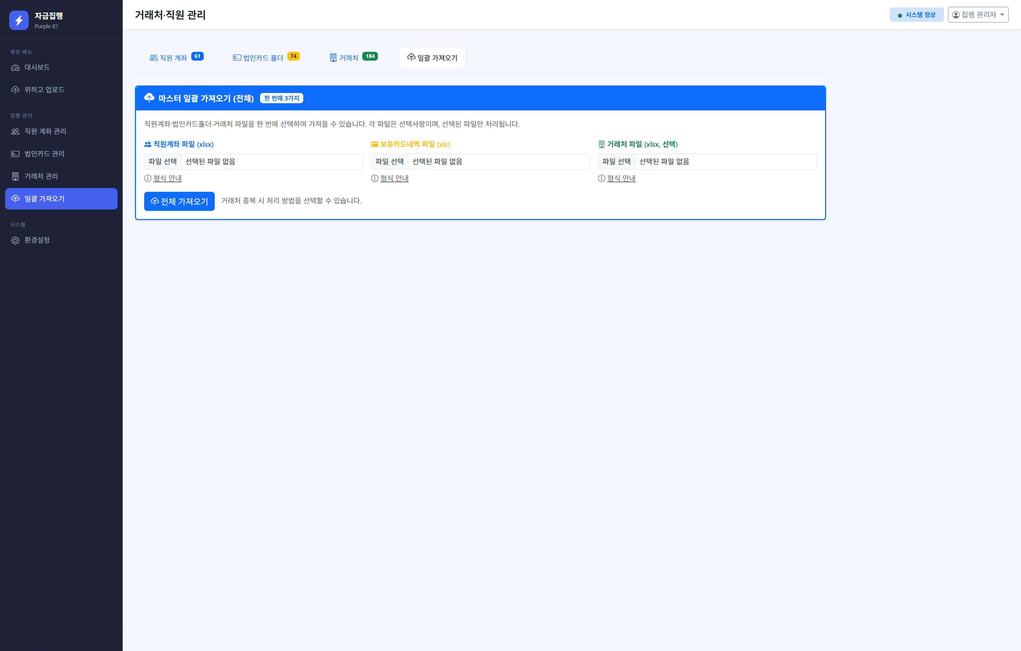Open 형식 안내 under 보유카드내역 파일

(394, 179)
